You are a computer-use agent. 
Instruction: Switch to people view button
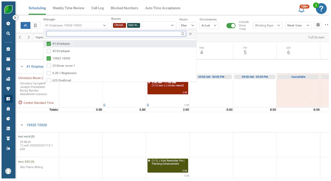25,25
